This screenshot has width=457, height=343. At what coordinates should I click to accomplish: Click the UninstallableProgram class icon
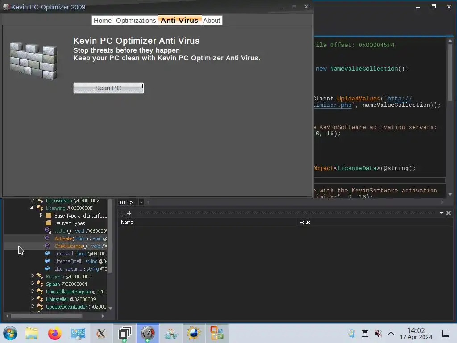coord(40,291)
